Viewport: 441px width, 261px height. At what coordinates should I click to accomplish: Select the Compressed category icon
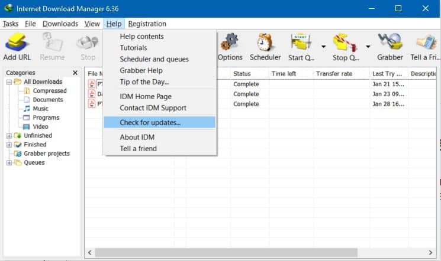27,91
